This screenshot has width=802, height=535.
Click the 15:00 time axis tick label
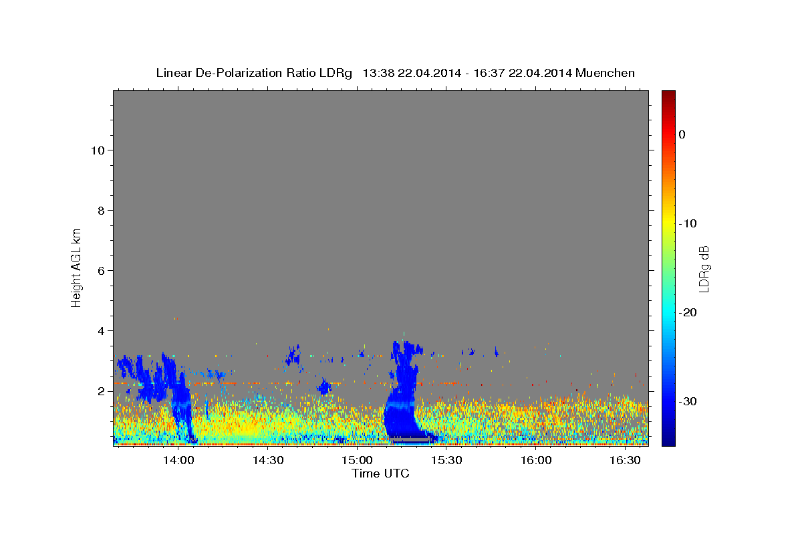pyautogui.click(x=358, y=460)
